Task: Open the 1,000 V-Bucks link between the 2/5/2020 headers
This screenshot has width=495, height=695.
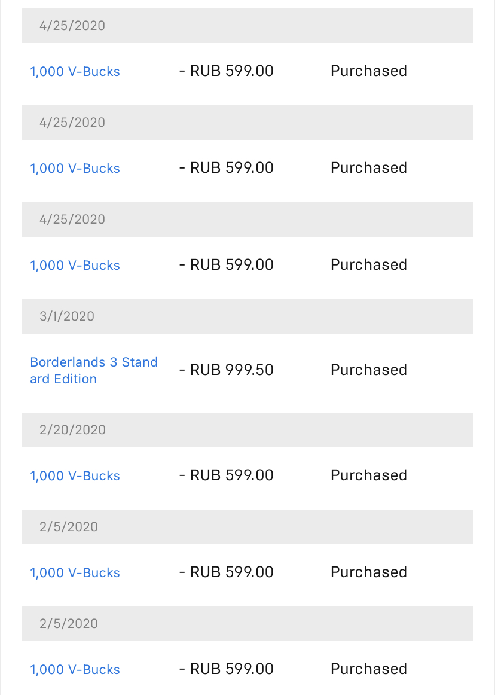Action: pyautogui.click(x=75, y=572)
